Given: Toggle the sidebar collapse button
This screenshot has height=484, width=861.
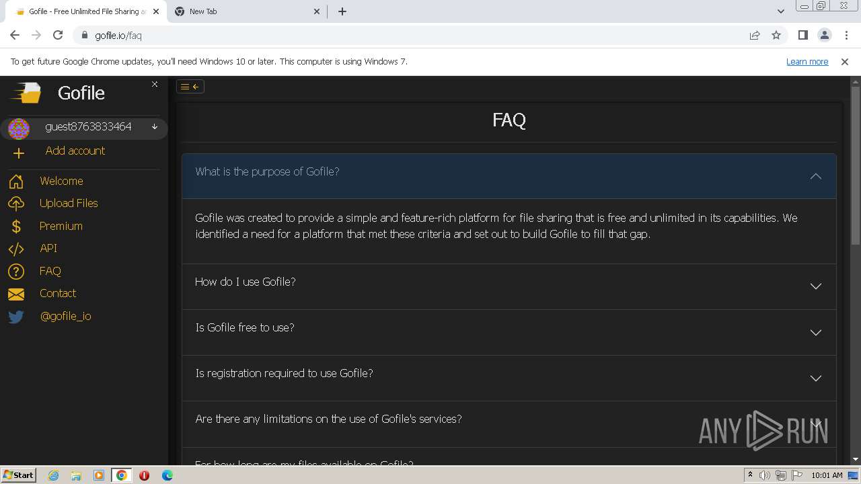Looking at the screenshot, I should (190, 86).
